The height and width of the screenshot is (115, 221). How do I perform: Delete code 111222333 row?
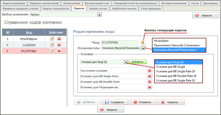(x=59, y=45)
